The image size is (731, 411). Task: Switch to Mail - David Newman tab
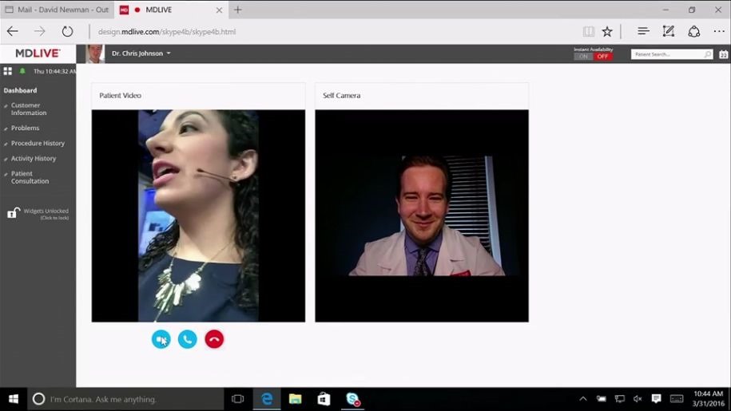pos(57,10)
